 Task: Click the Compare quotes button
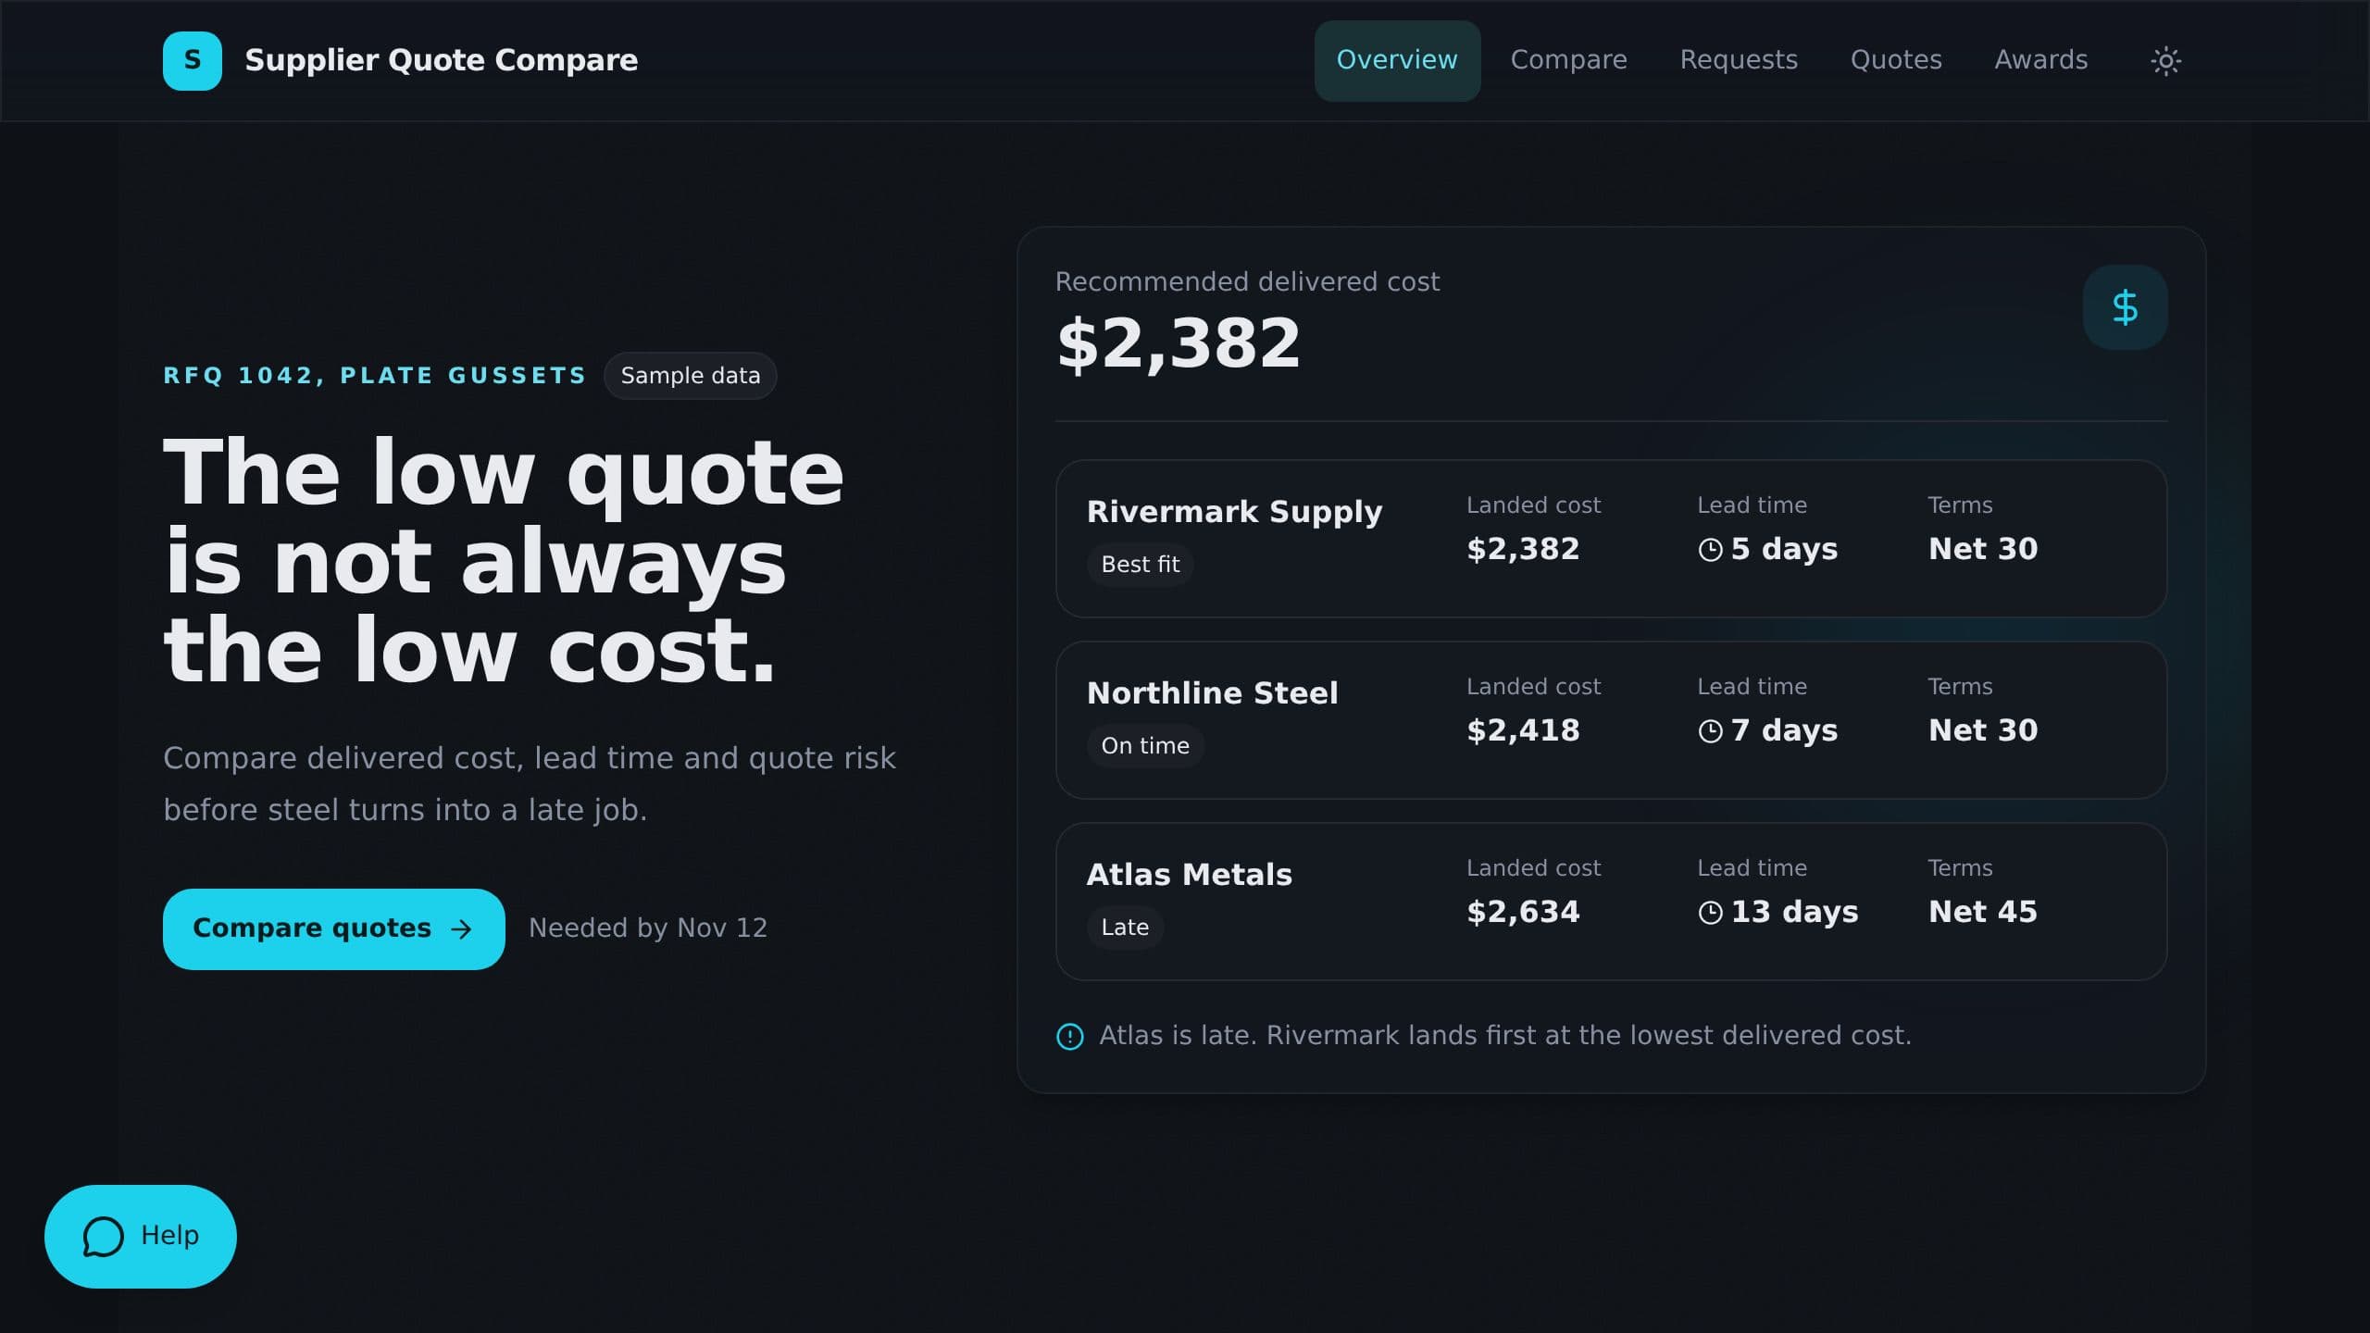pos(334,929)
